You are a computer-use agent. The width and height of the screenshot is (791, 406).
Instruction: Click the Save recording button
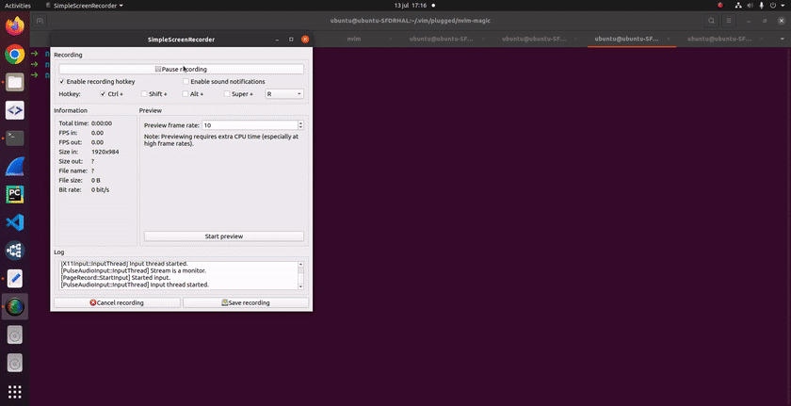pyautogui.click(x=246, y=302)
